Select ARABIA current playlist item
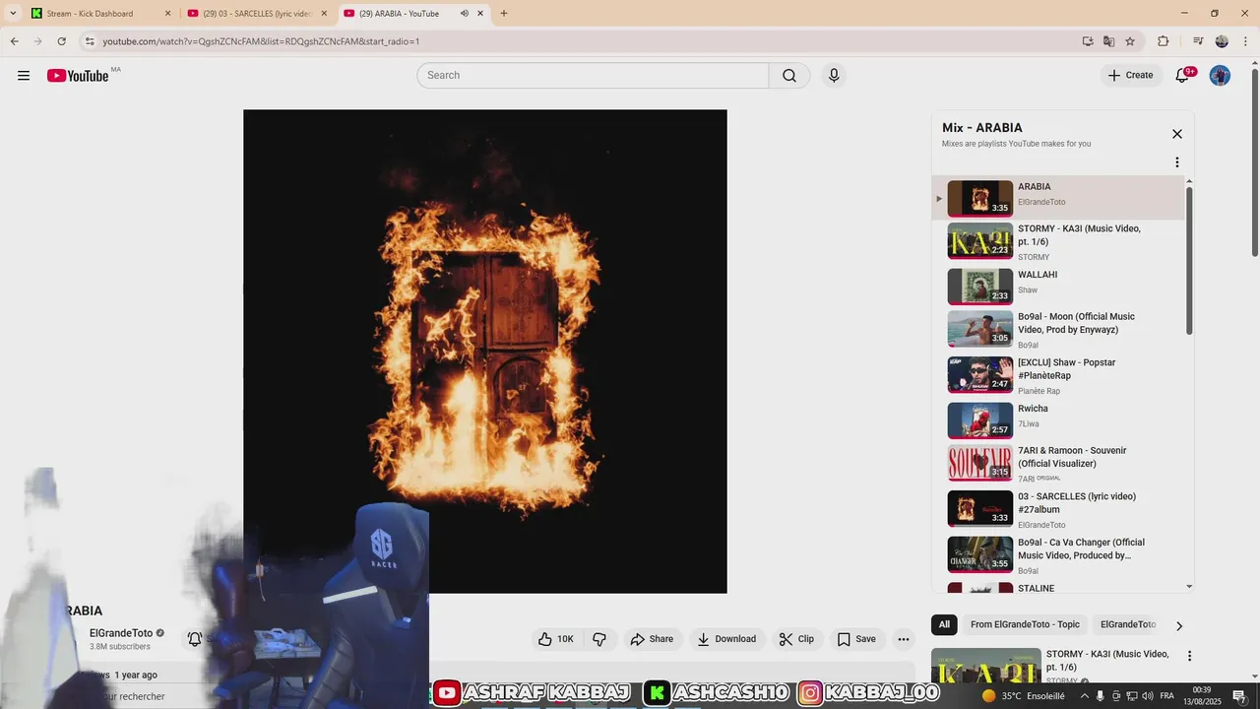 pyautogui.click(x=1059, y=198)
